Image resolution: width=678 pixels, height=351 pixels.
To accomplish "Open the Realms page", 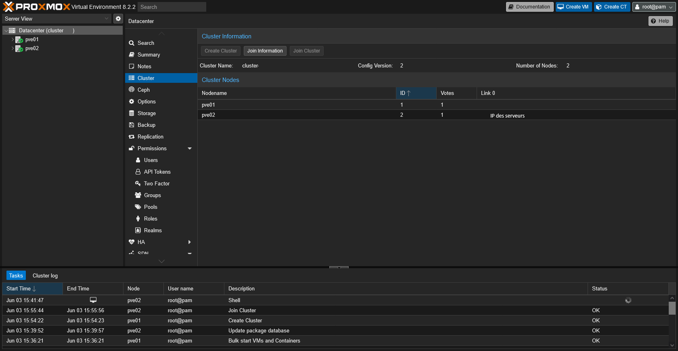I will point(153,230).
